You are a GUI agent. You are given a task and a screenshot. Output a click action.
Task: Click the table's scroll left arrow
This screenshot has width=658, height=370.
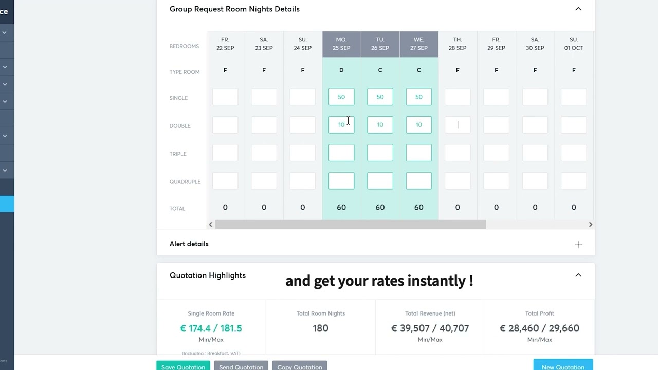tap(211, 225)
